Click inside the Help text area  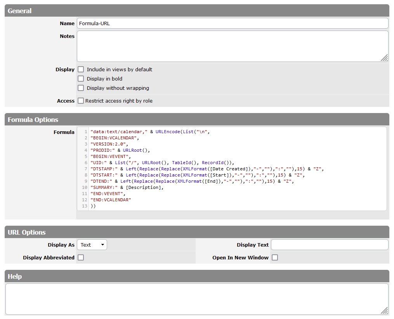[x=196, y=299]
